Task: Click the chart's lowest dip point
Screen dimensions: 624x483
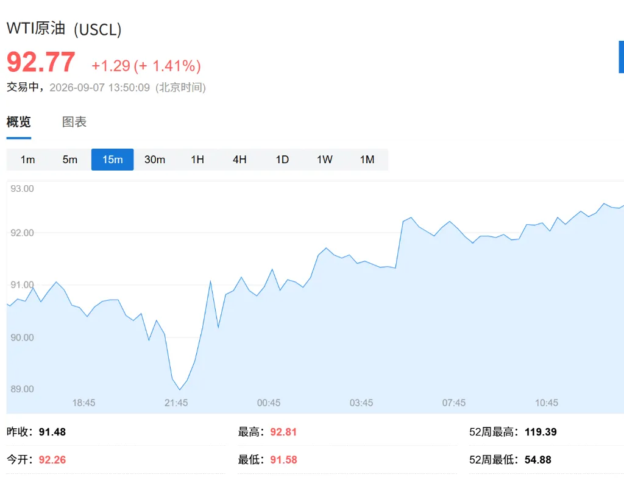Action: click(x=180, y=389)
